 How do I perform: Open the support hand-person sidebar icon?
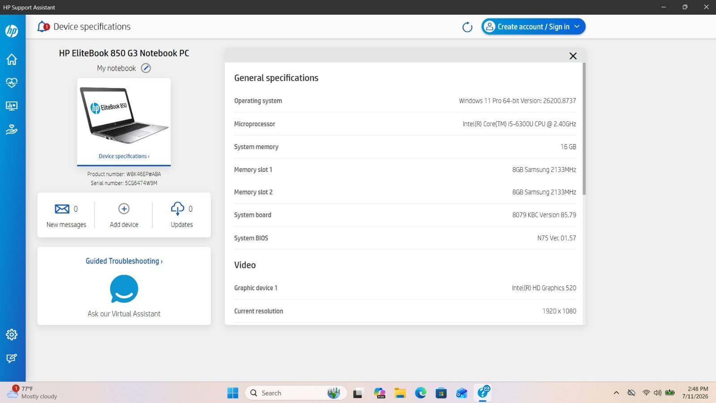[12, 129]
